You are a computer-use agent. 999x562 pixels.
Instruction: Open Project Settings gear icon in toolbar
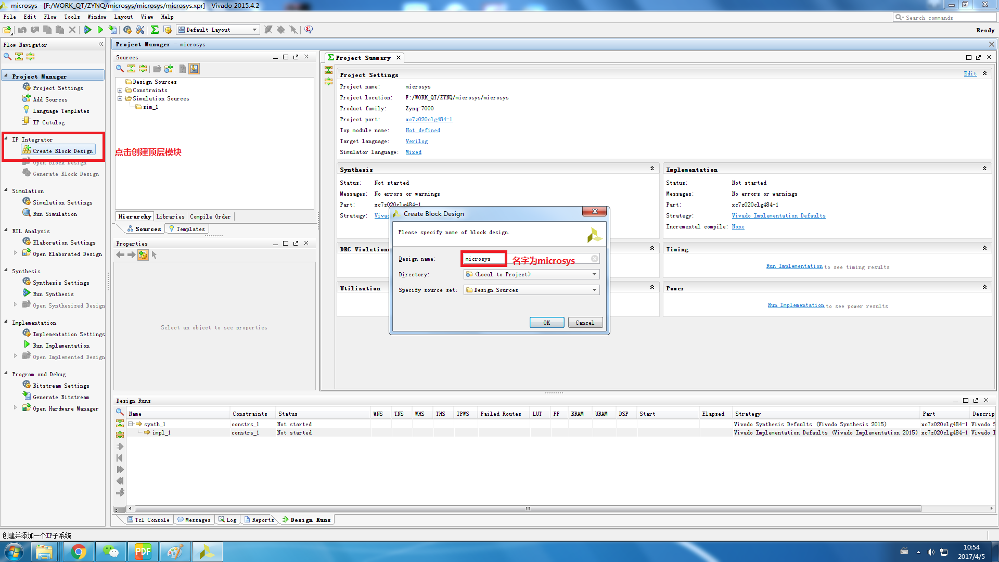(x=127, y=30)
